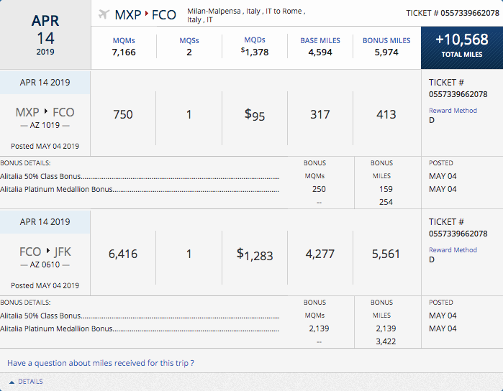This screenshot has width=503, height=391.
Task: Click the arrow icon in the FCO JFK AZ 0610 segment
Action: (46, 252)
